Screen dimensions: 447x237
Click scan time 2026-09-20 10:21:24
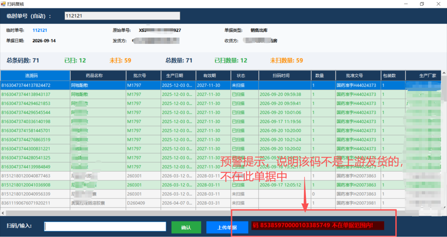(x=280, y=139)
